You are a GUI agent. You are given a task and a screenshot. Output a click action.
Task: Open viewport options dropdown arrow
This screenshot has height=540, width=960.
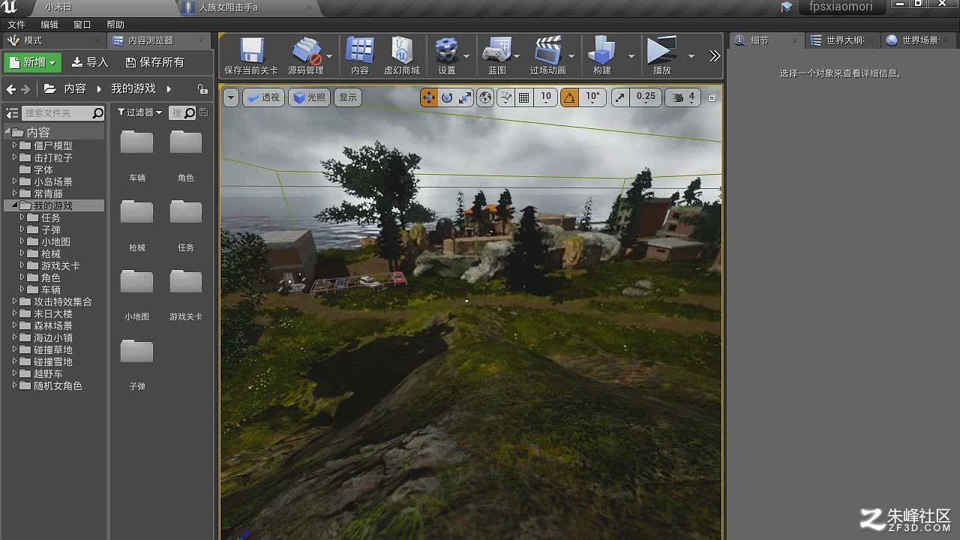click(x=230, y=97)
